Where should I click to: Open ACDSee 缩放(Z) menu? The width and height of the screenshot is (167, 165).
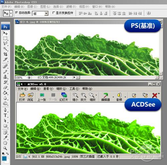pyautogui.click(x=61, y=89)
